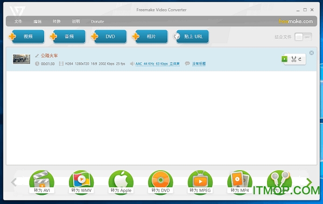Screen dimensions: 323x204
Task: Rotate the video with the rotate icon
Action: 300,59
